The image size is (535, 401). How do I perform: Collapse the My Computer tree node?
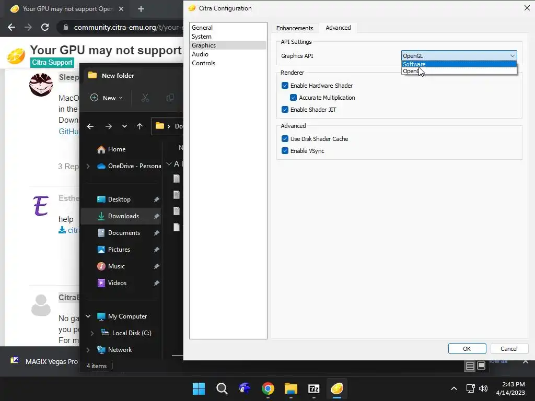click(x=88, y=316)
